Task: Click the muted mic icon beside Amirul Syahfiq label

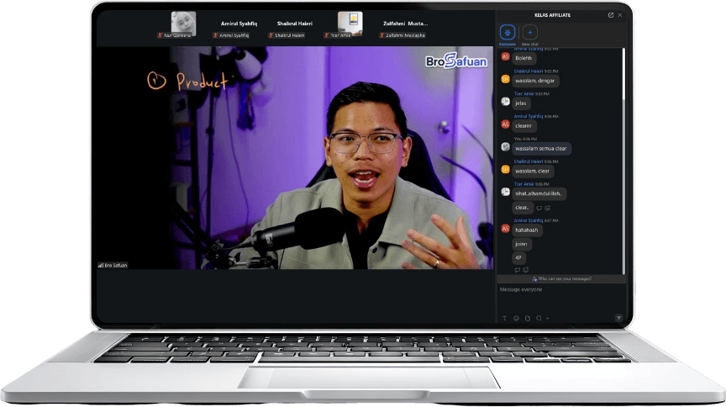Action: (216, 35)
